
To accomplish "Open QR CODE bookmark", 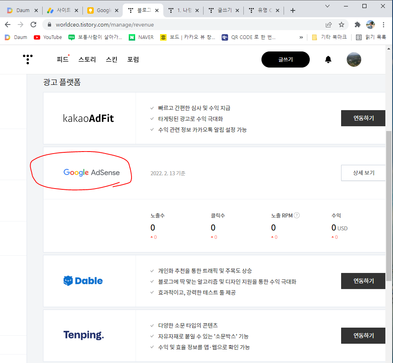I will click(x=249, y=37).
